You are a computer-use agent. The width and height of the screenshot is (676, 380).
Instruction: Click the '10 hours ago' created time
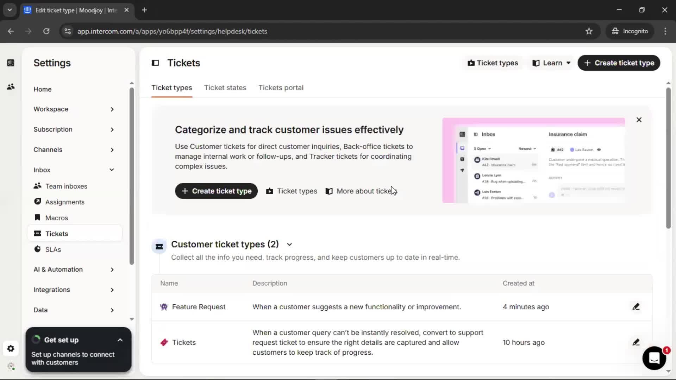coord(524,342)
